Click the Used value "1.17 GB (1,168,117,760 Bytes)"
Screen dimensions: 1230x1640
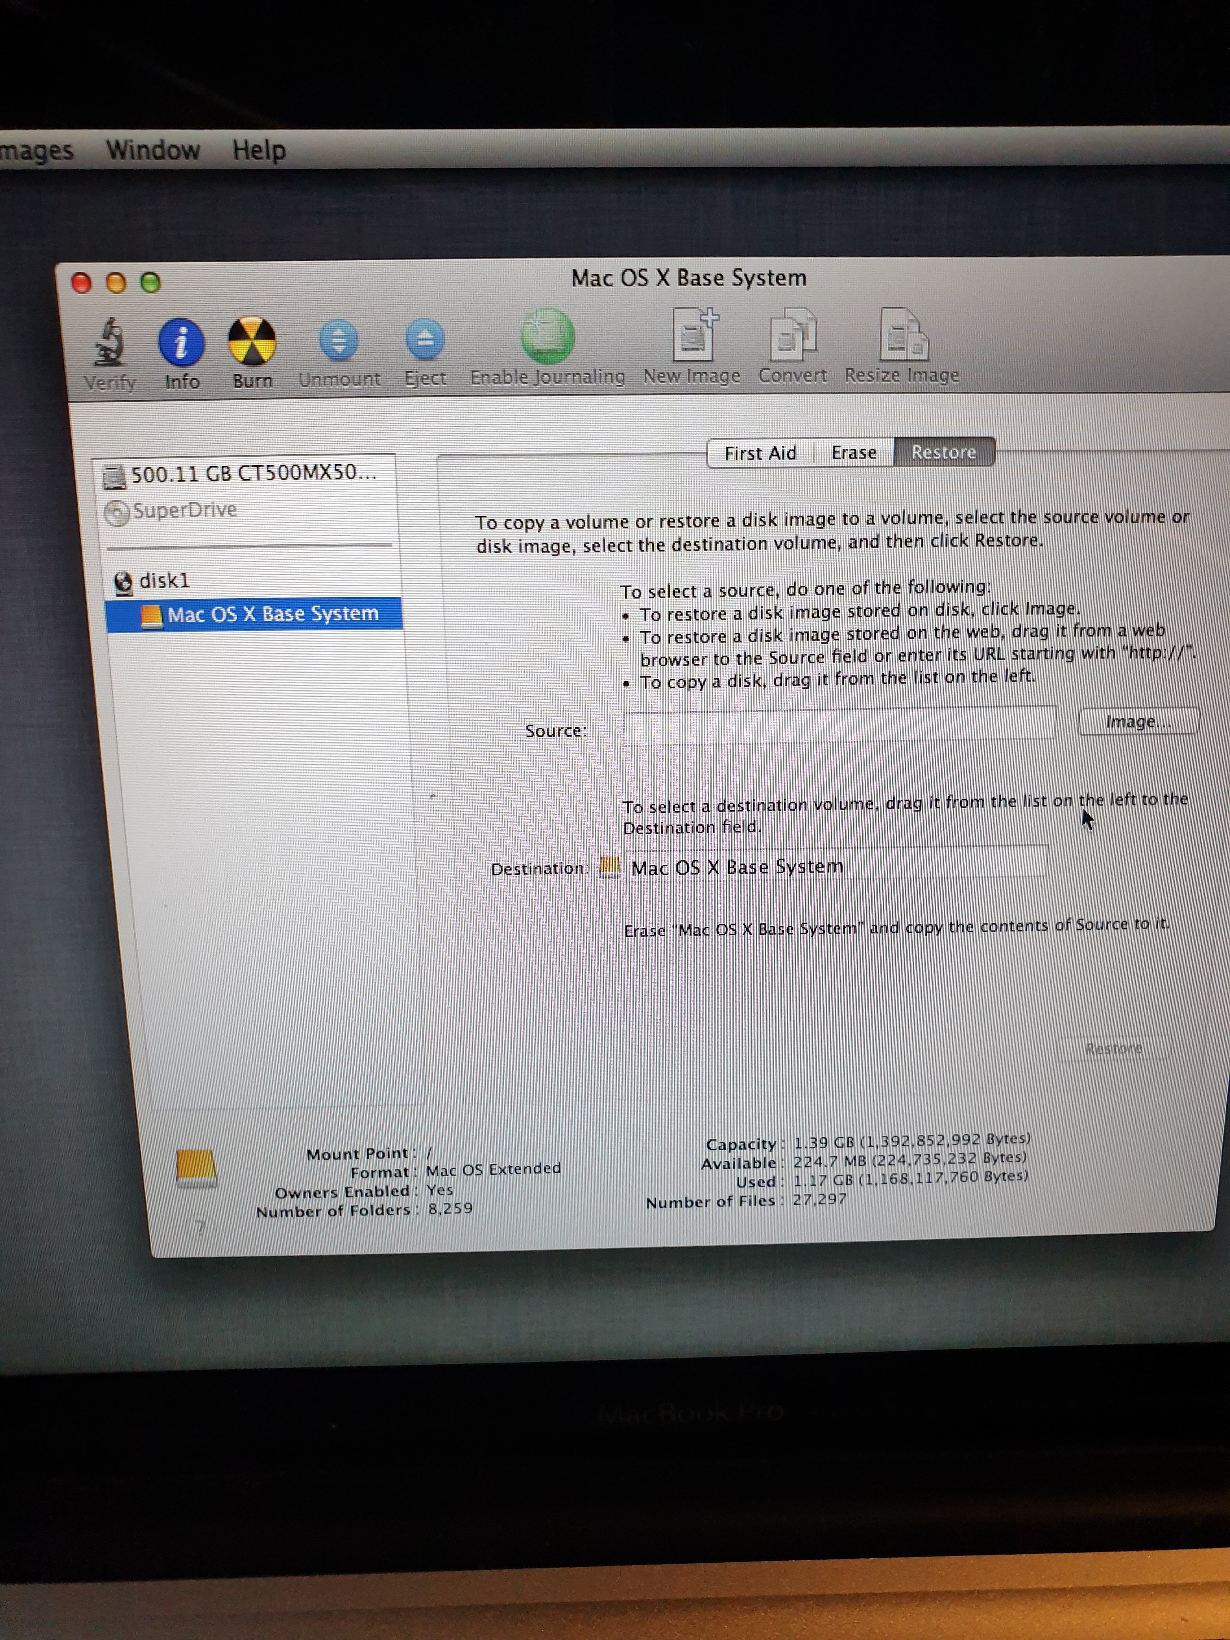[x=910, y=1178]
